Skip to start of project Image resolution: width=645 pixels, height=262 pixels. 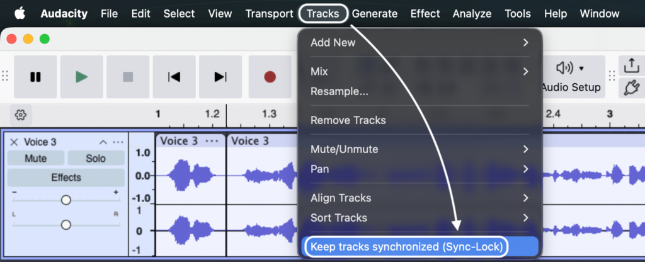pyautogui.click(x=174, y=77)
